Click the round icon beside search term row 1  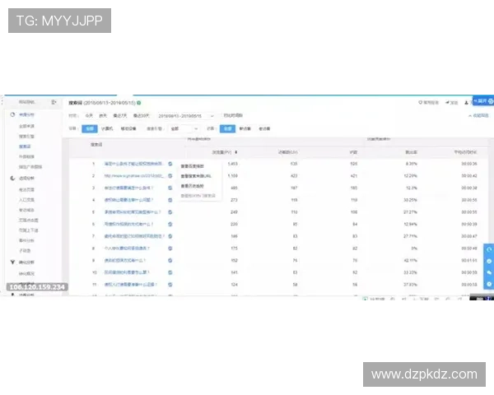[x=170, y=164]
